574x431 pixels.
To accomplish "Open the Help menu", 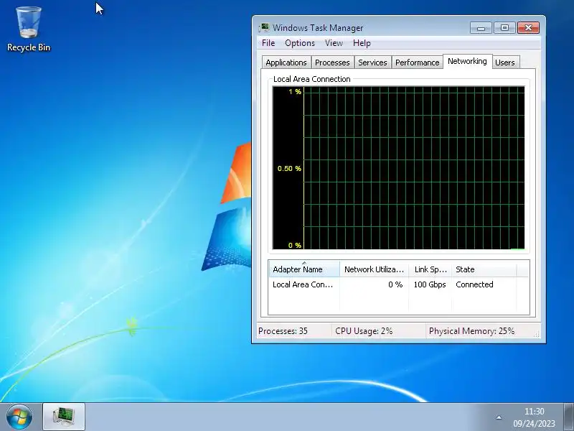I will pyautogui.click(x=362, y=43).
